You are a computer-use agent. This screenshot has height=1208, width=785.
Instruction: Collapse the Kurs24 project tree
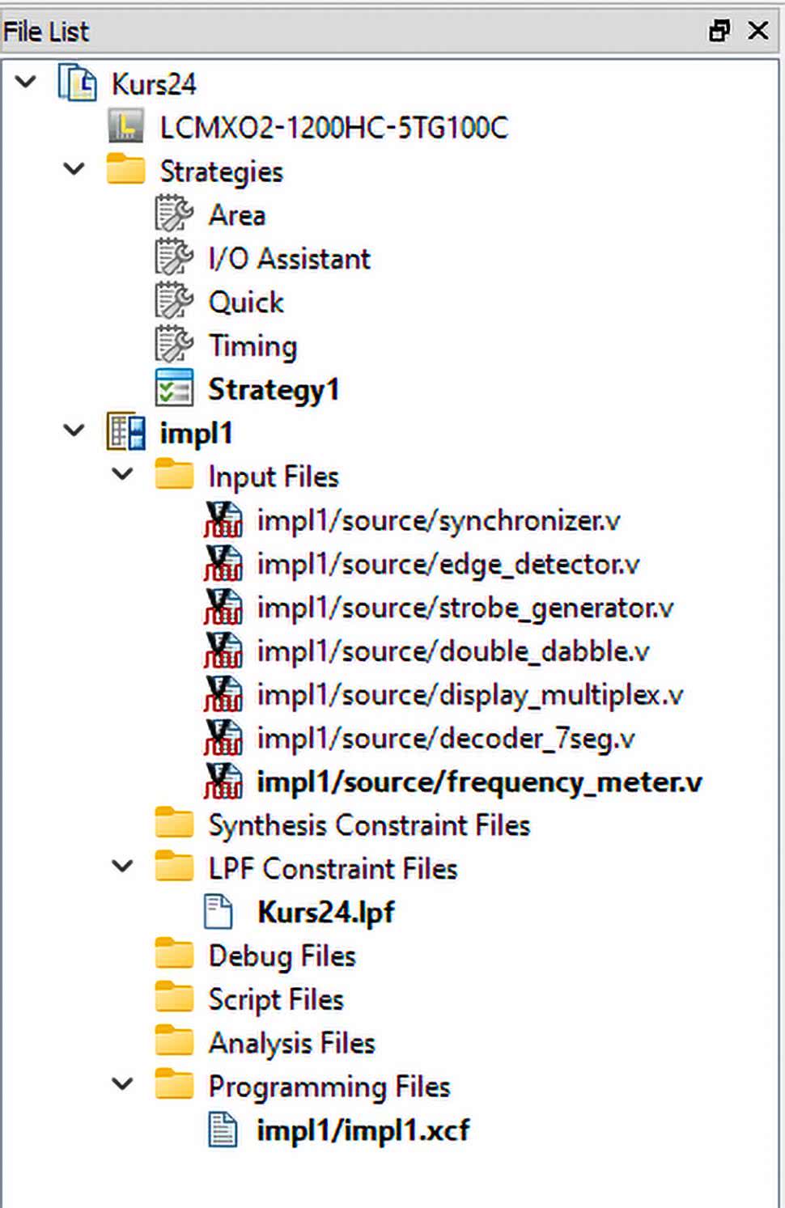click(27, 82)
